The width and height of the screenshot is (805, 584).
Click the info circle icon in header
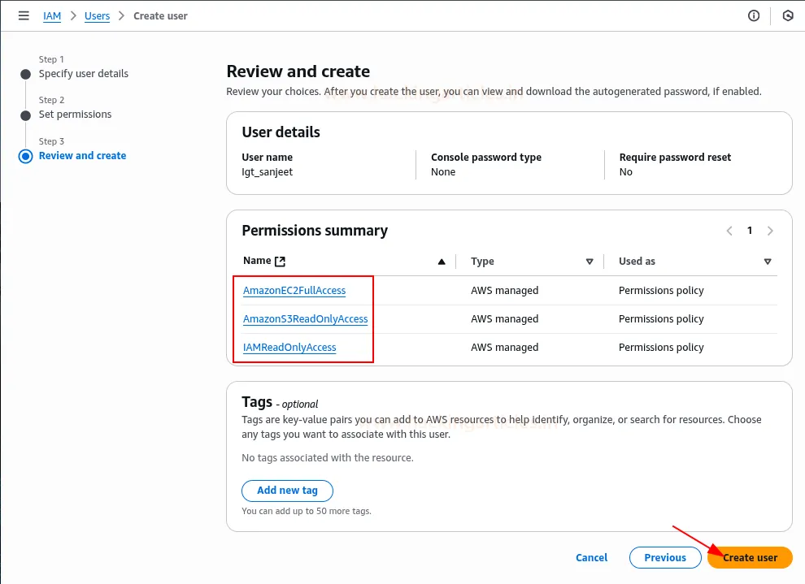click(754, 15)
